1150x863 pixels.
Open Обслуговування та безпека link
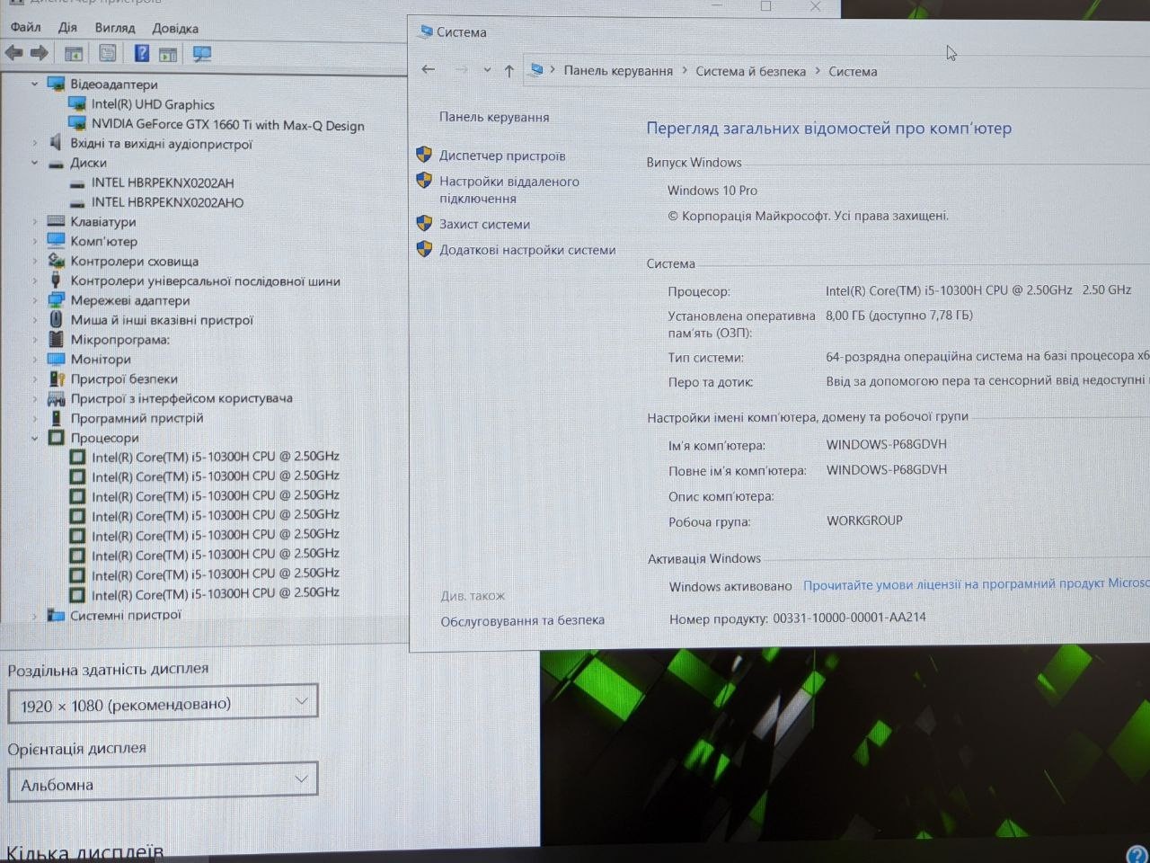tap(522, 620)
